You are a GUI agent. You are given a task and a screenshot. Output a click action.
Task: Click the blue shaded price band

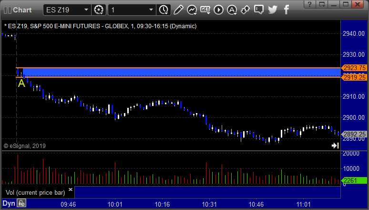pyautogui.click(x=181, y=73)
